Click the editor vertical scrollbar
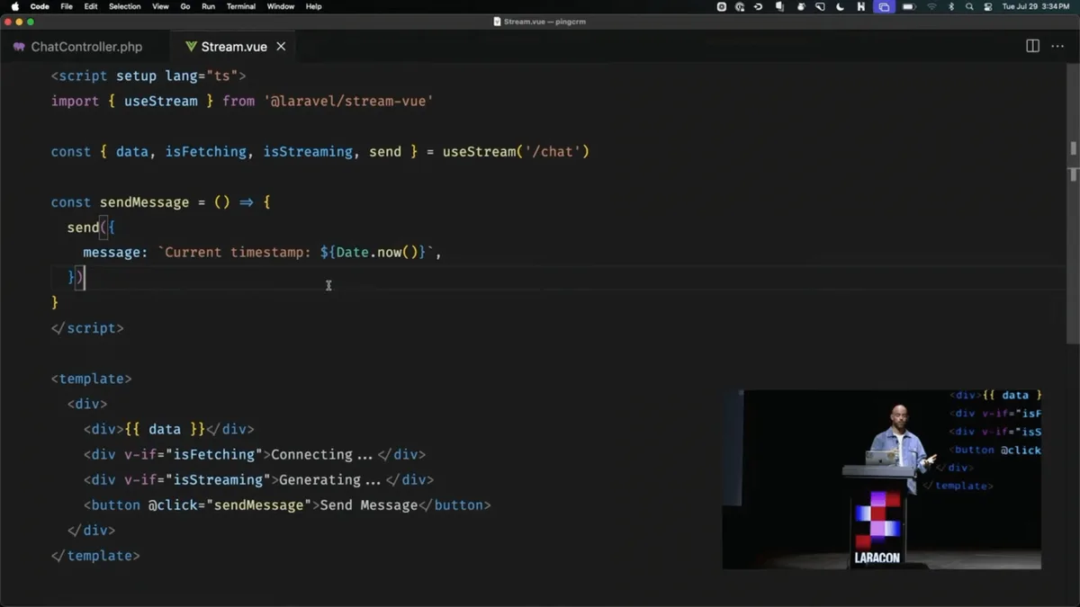Screen dimensions: 1080x607 pyautogui.click(x=1073, y=202)
